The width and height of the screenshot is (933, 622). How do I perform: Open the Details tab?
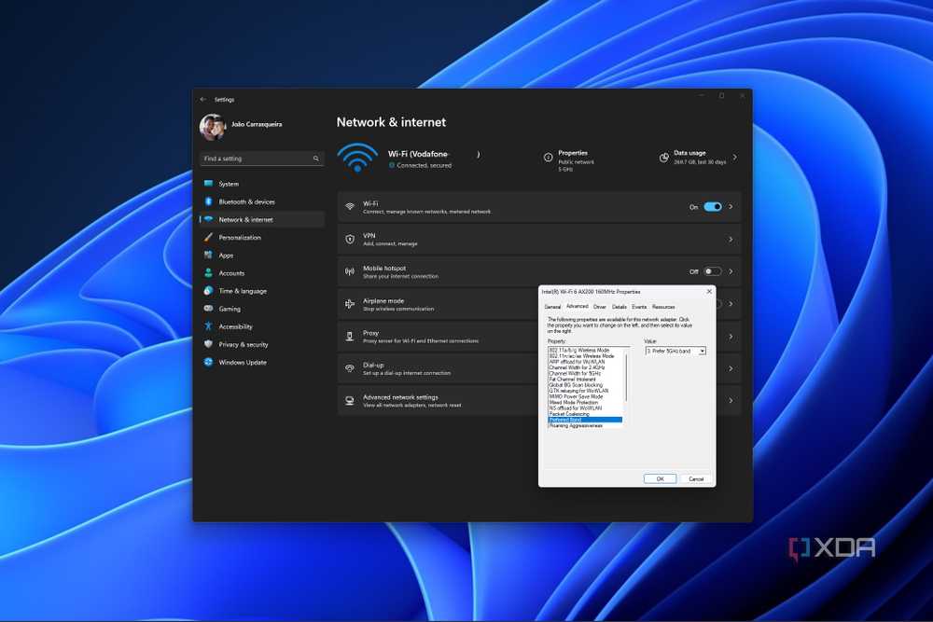point(620,307)
